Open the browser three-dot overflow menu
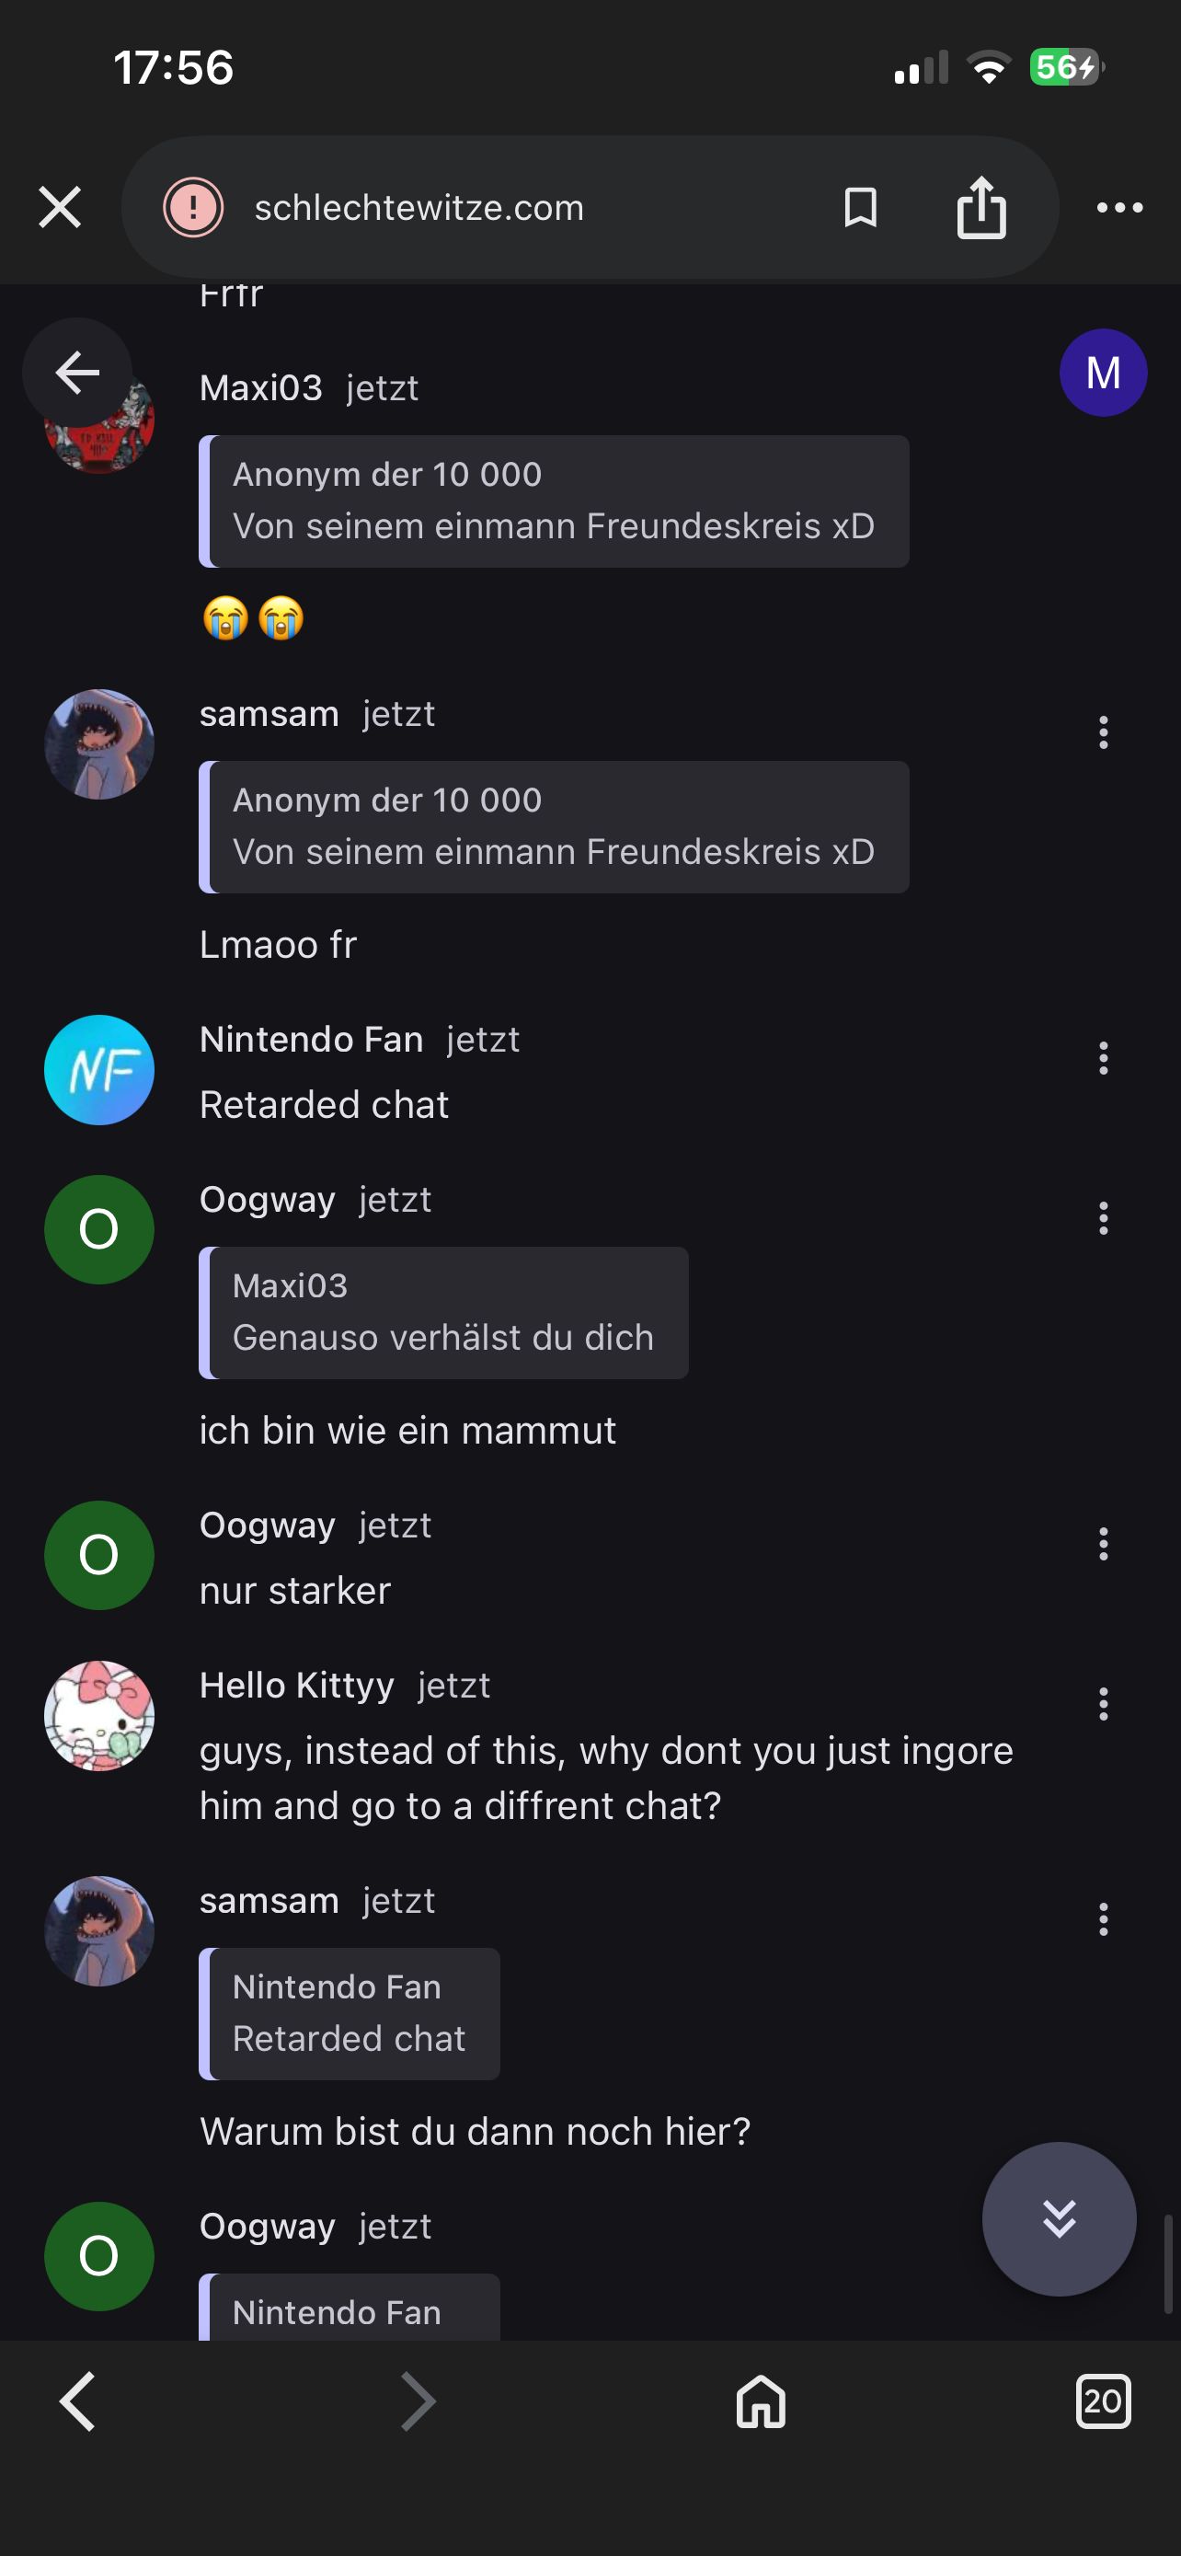The height and width of the screenshot is (2556, 1181). [1119, 207]
